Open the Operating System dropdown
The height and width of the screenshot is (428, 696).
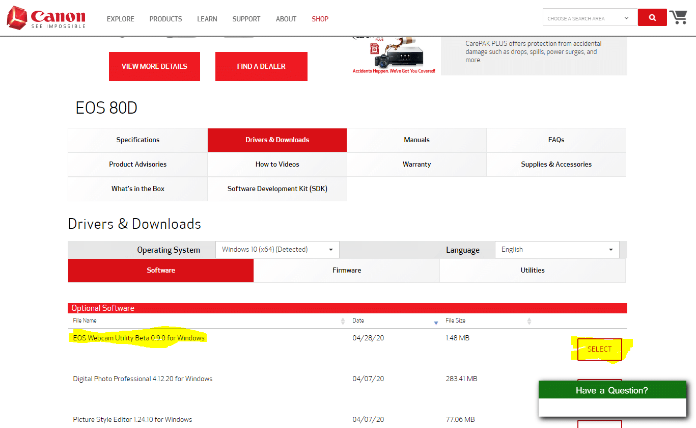(x=277, y=250)
